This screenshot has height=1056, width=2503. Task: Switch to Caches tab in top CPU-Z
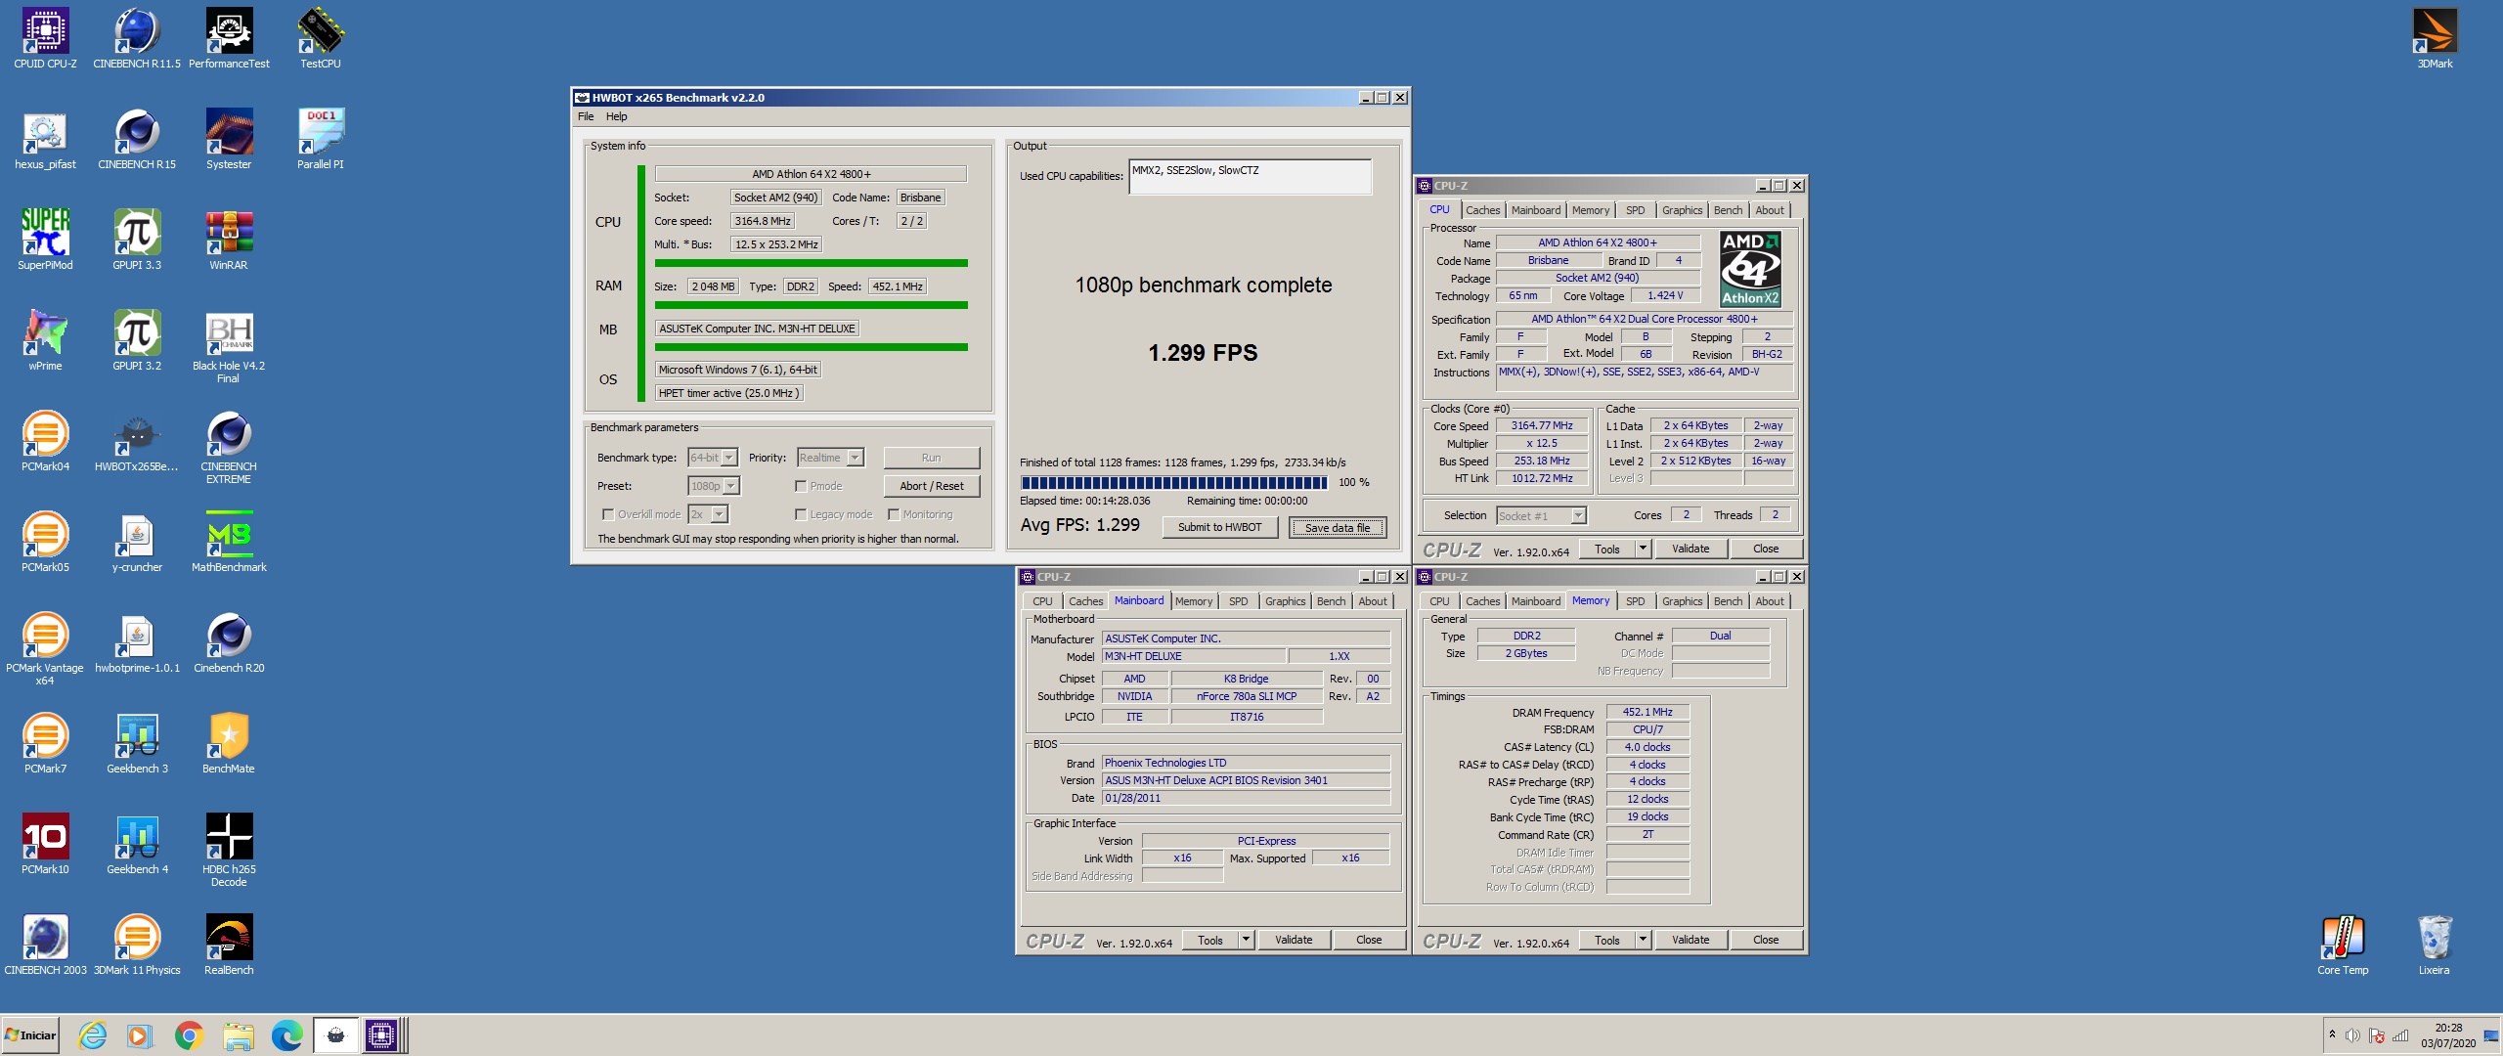(1482, 210)
